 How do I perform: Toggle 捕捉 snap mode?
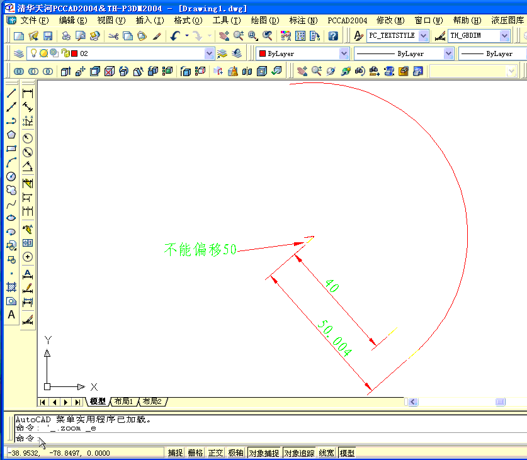click(175, 453)
